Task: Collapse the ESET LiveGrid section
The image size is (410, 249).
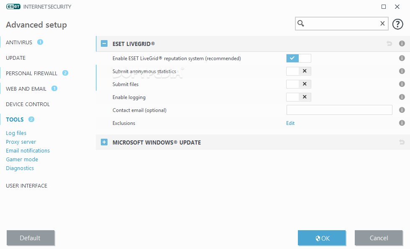Action: coord(104,43)
